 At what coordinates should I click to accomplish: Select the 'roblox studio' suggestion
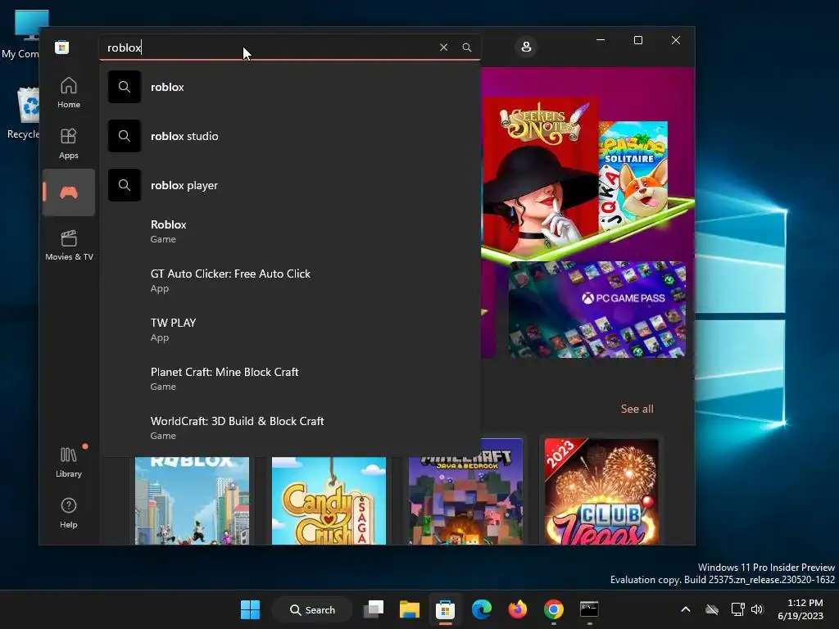click(x=289, y=136)
